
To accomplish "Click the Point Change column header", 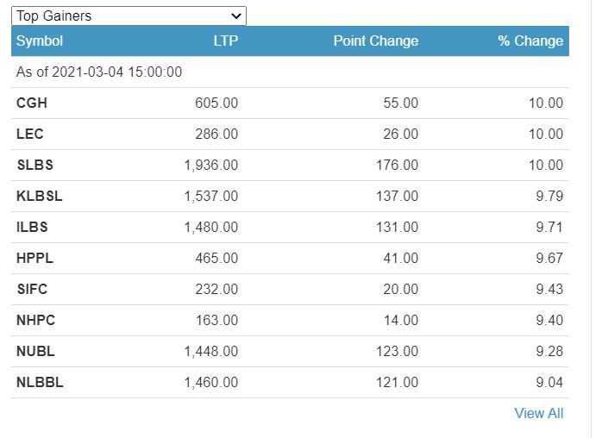I will pyautogui.click(x=375, y=41).
